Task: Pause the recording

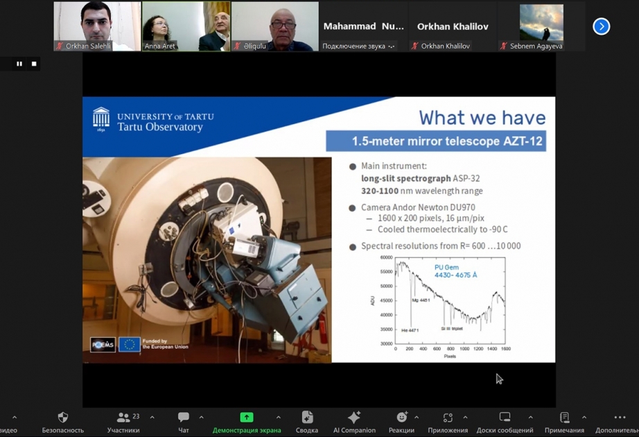Action: coord(19,64)
